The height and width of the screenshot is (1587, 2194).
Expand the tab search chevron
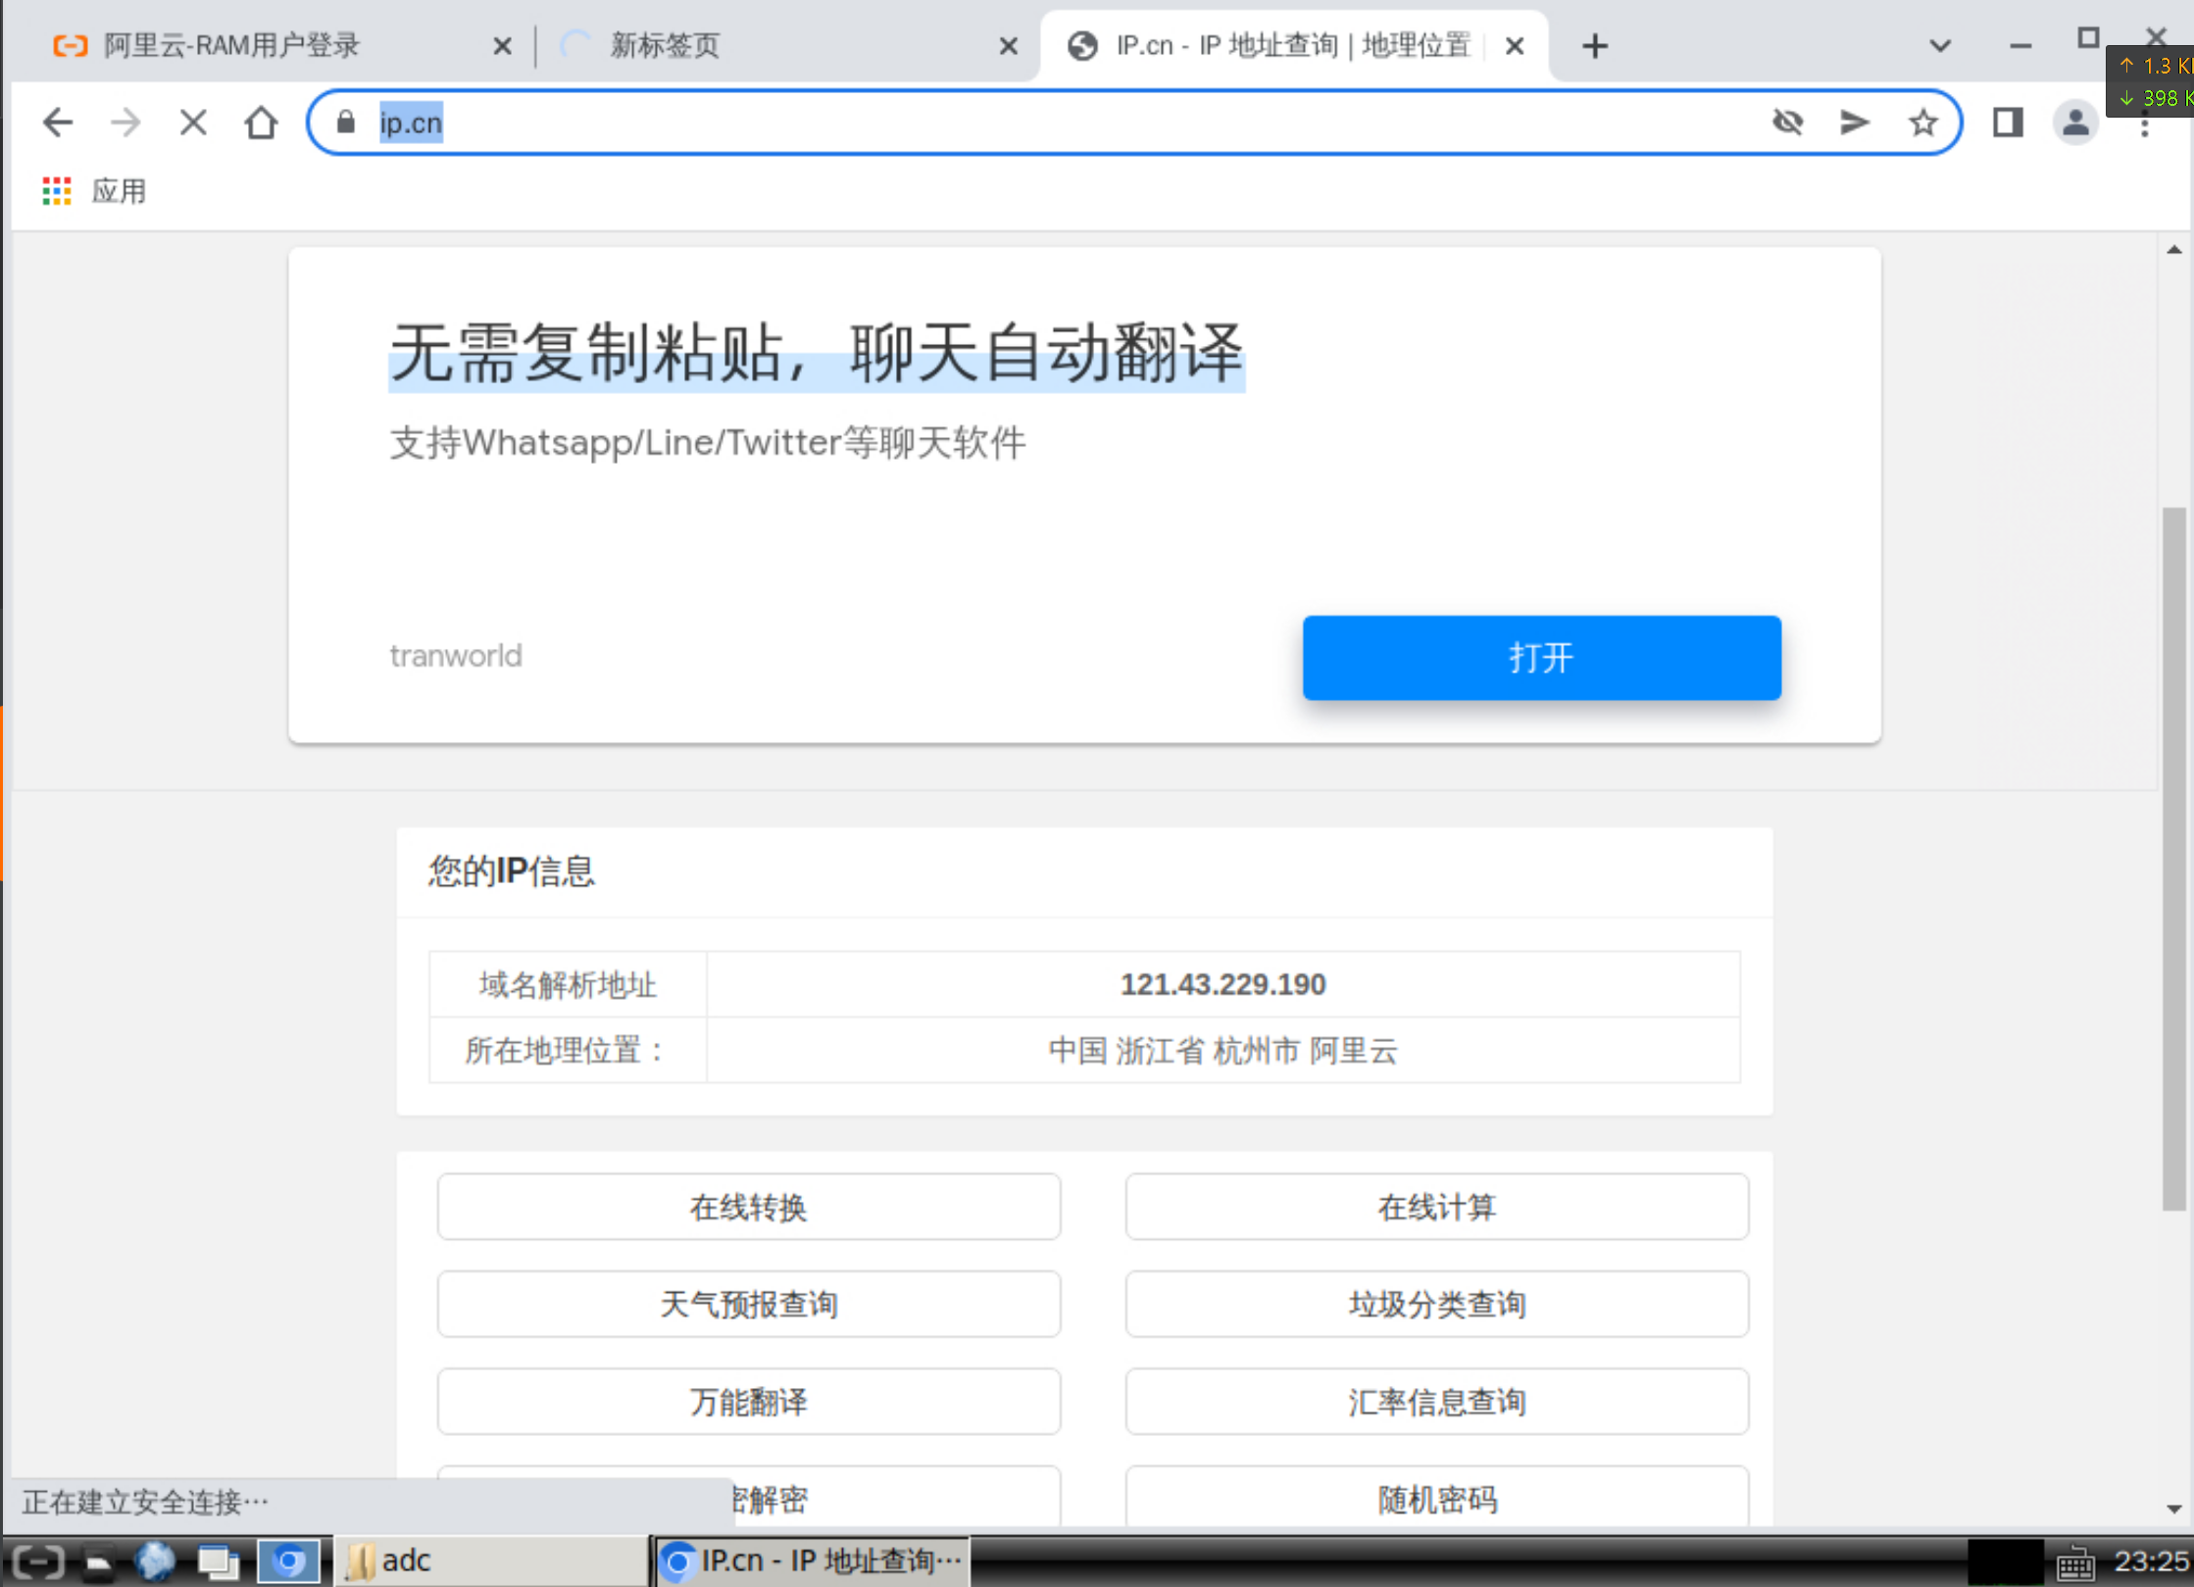pyautogui.click(x=1939, y=46)
